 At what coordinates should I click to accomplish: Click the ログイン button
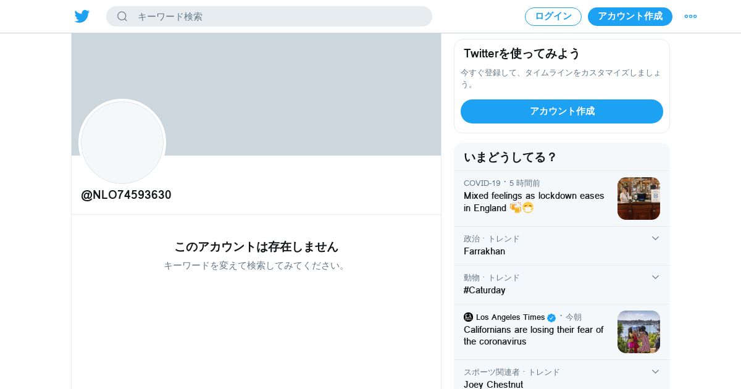[553, 17]
